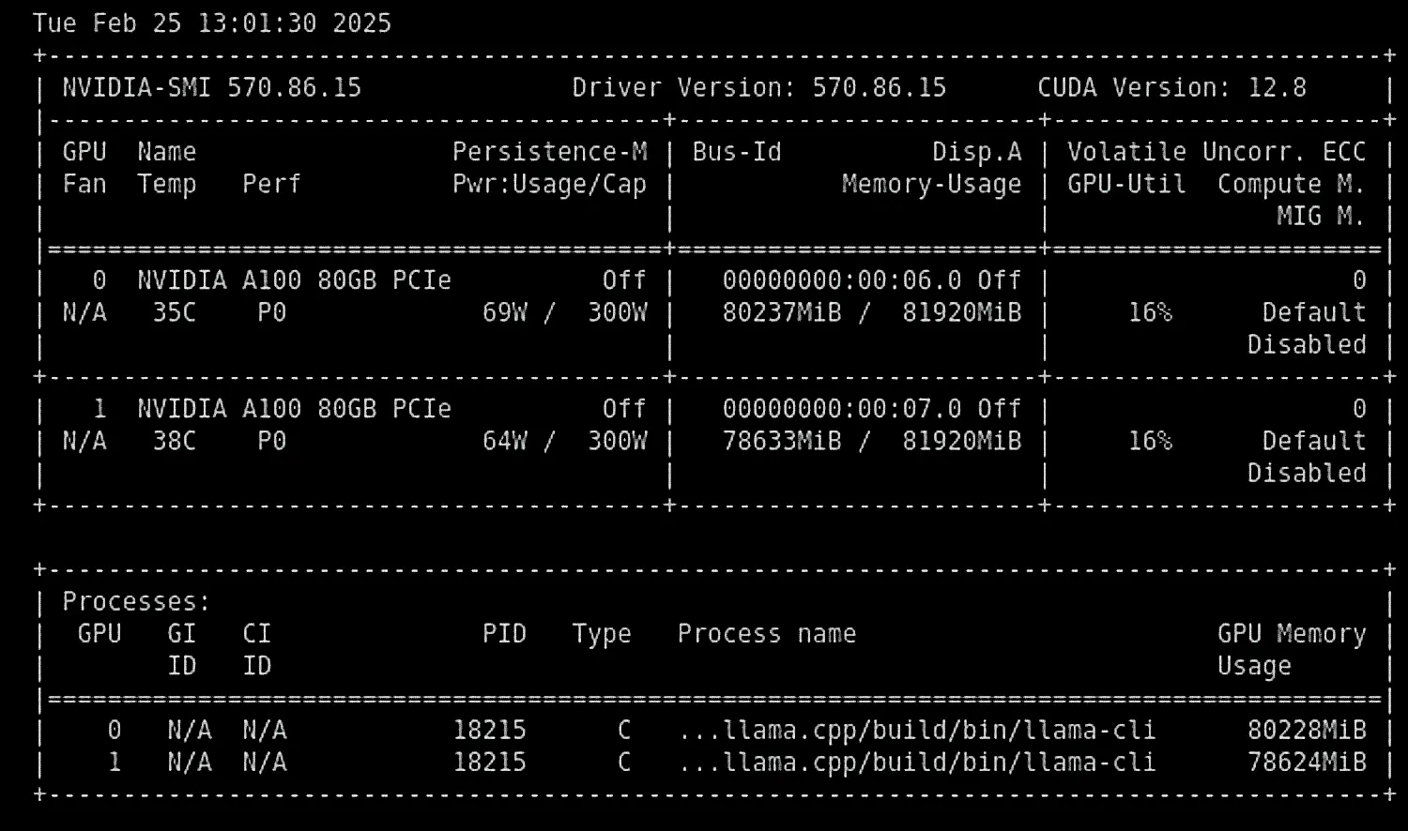Select the "PID" column header
1408x831 pixels.
click(504, 634)
